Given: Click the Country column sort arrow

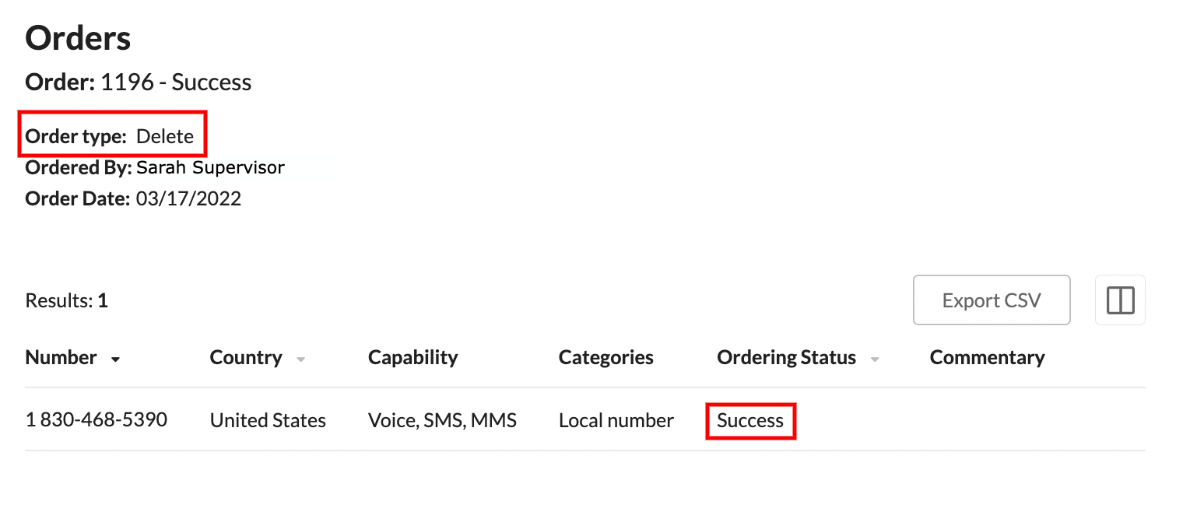Looking at the screenshot, I should [301, 359].
